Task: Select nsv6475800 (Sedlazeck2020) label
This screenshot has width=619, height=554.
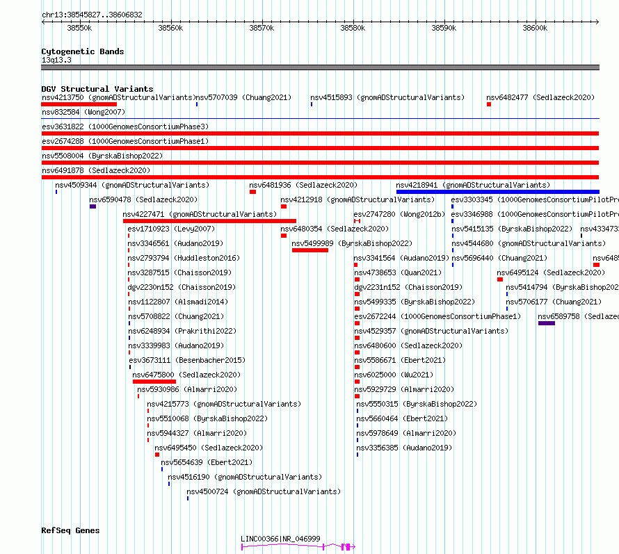Action: (186, 375)
